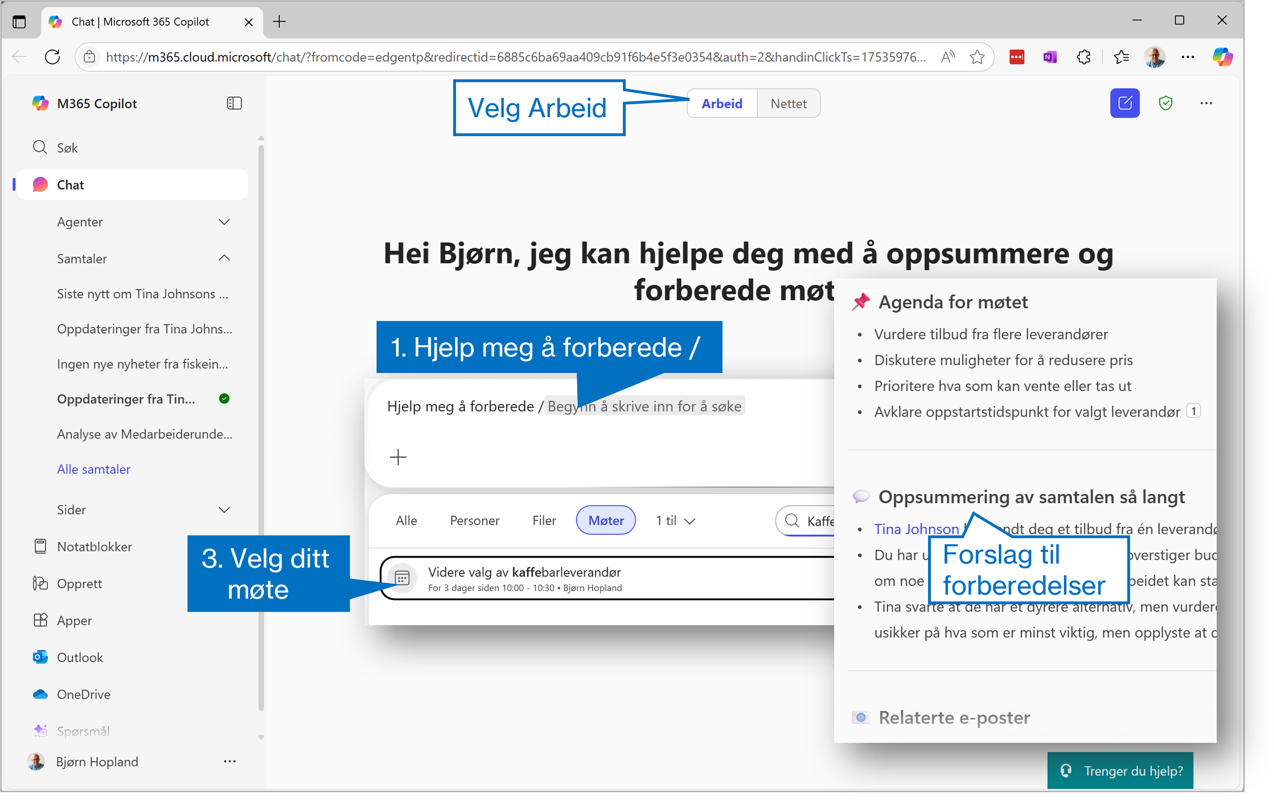The height and width of the screenshot is (800, 1274).
Task: Open the '1 til' dropdown
Action: 676,520
